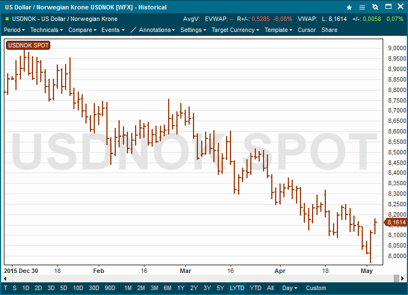The image size is (408, 295).
Task: Open the Settings dropdown
Action: click(x=193, y=30)
